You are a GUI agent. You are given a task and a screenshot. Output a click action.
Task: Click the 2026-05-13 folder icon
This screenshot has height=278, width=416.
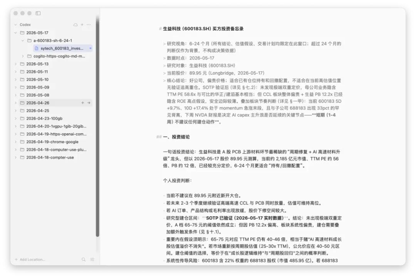(x=22, y=64)
